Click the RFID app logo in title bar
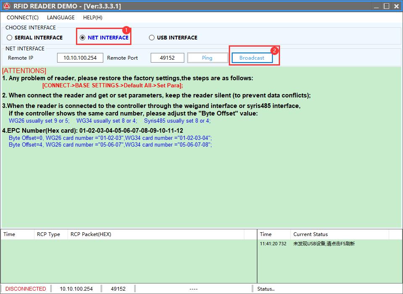This screenshot has height=294, width=403. click(6, 6)
